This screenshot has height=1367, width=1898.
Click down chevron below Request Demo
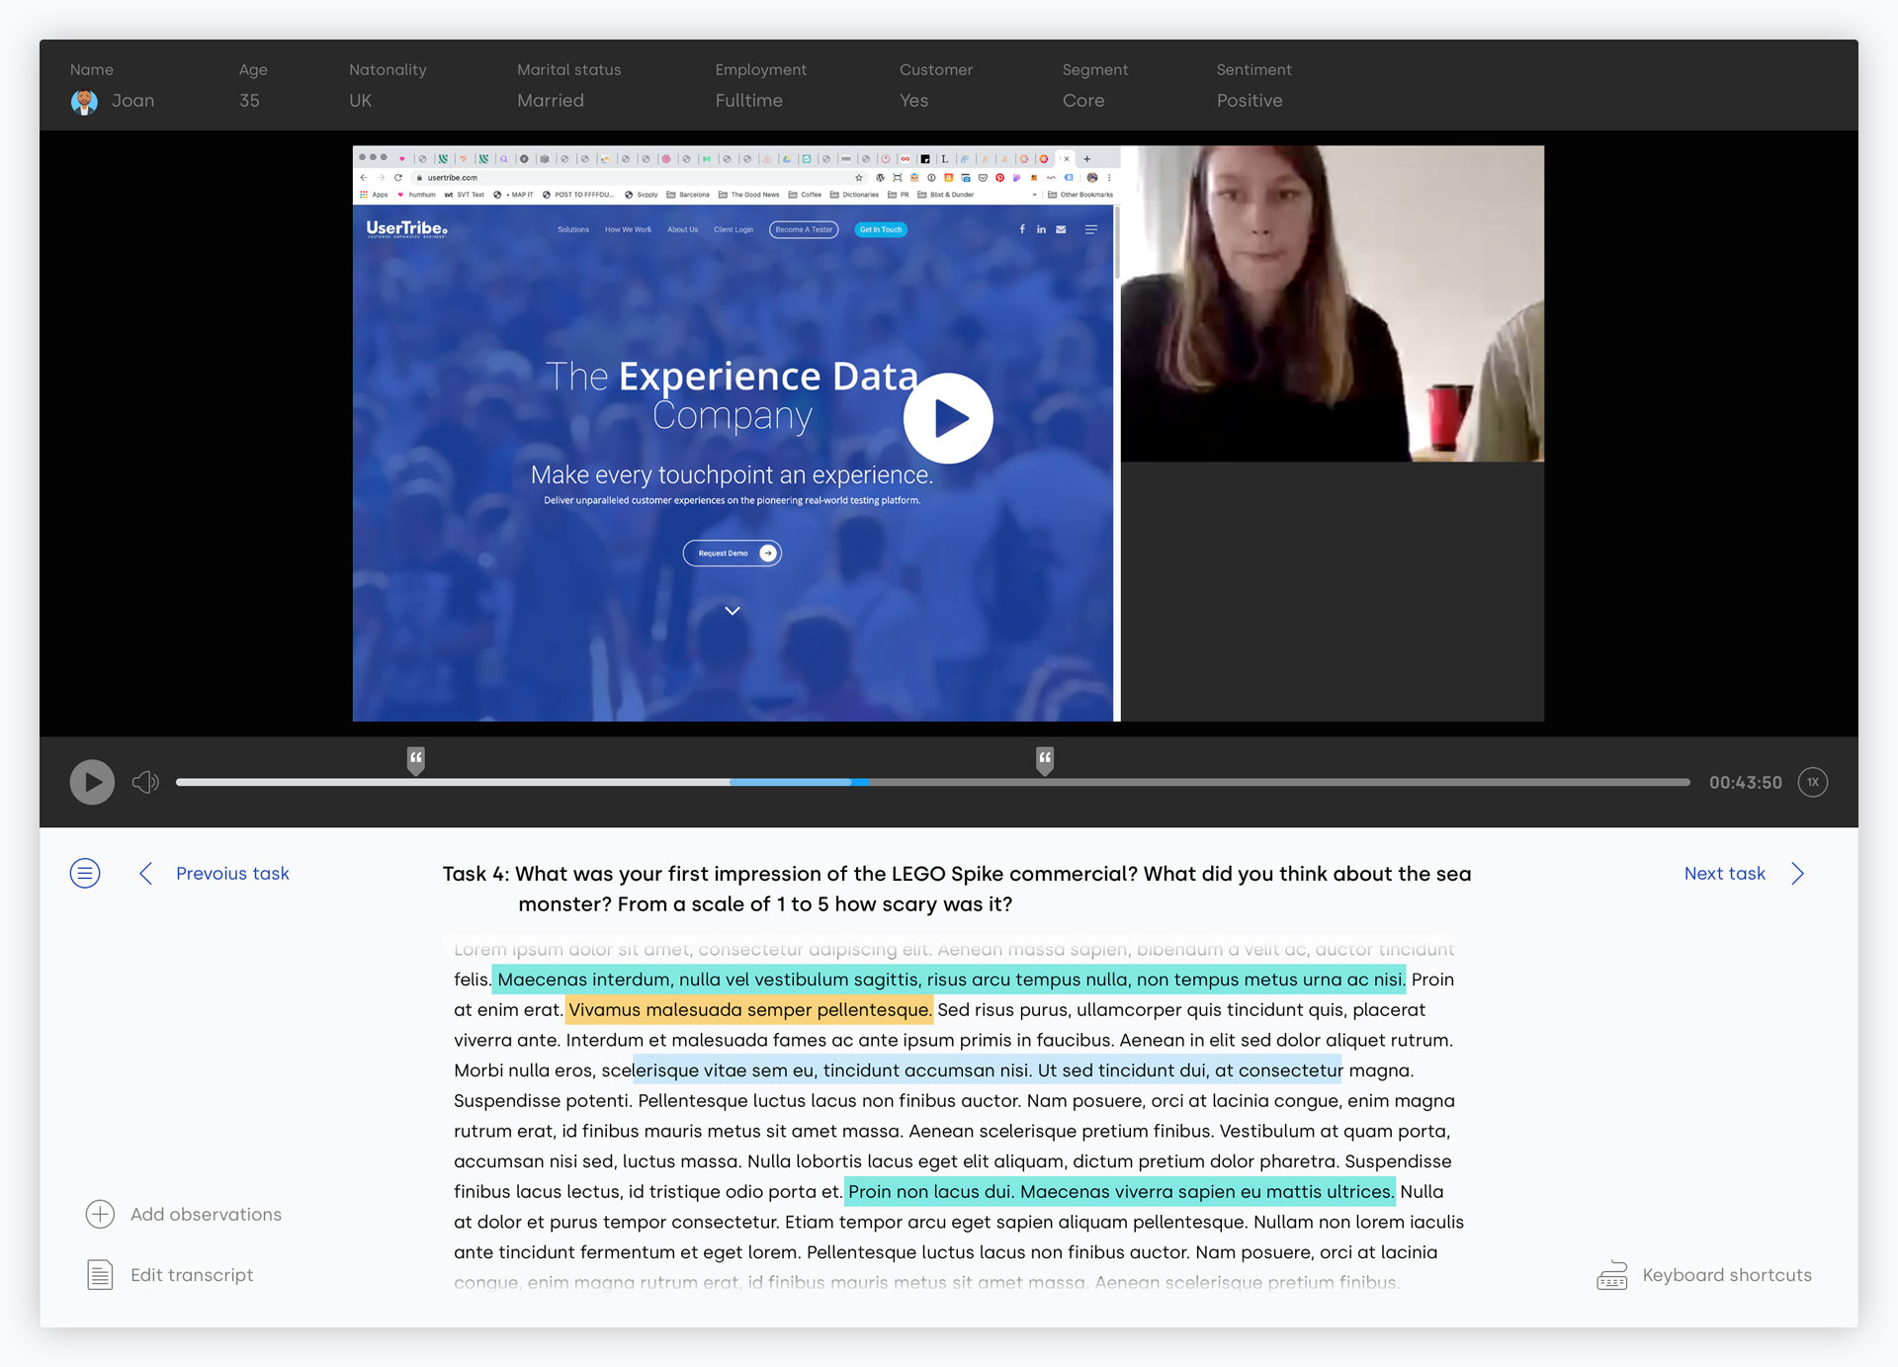coord(732,611)
